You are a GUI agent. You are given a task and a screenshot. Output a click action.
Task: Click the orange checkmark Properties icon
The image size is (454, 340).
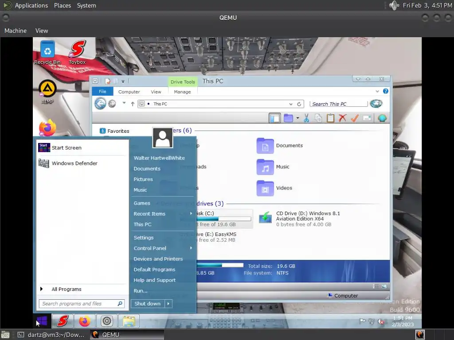click(x=355, y=118)
